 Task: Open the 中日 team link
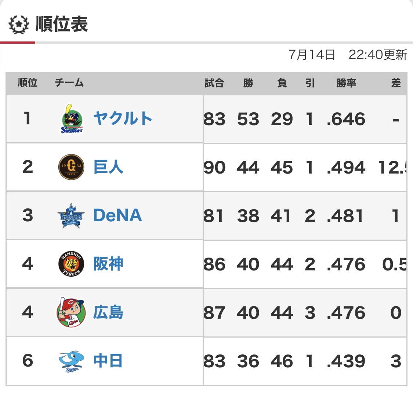point(108,361)
